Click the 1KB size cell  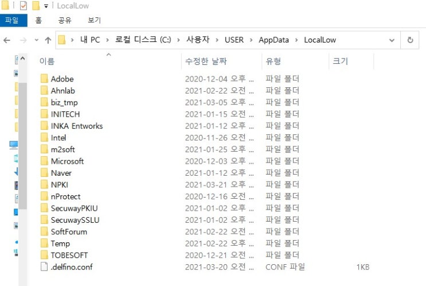tap(363, 267)
